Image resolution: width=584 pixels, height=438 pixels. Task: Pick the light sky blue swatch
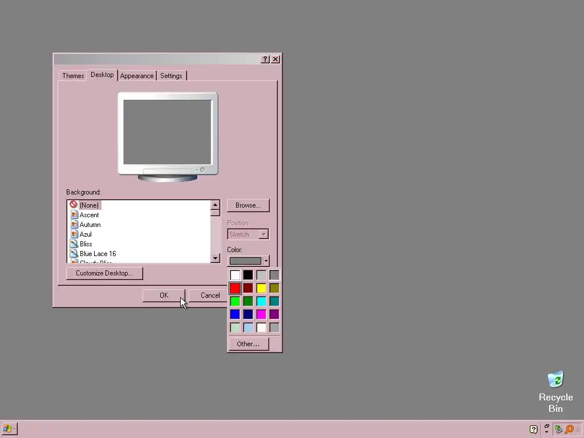pos(248,328)
